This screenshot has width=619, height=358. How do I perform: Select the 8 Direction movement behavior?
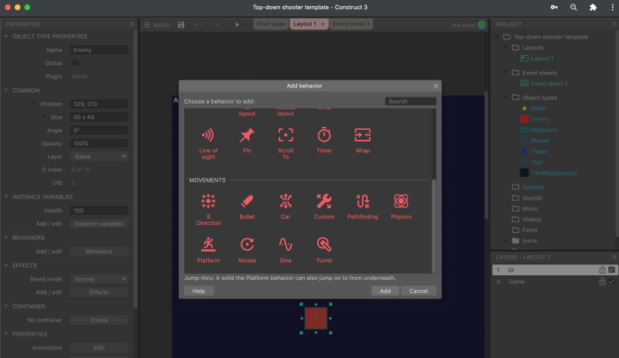pos(208,210)
